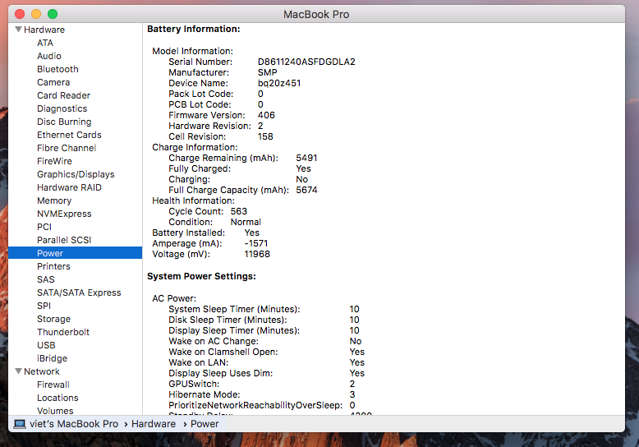Click PrioritizeNetworkReachabilityOverSleep label

click(255, 405)
